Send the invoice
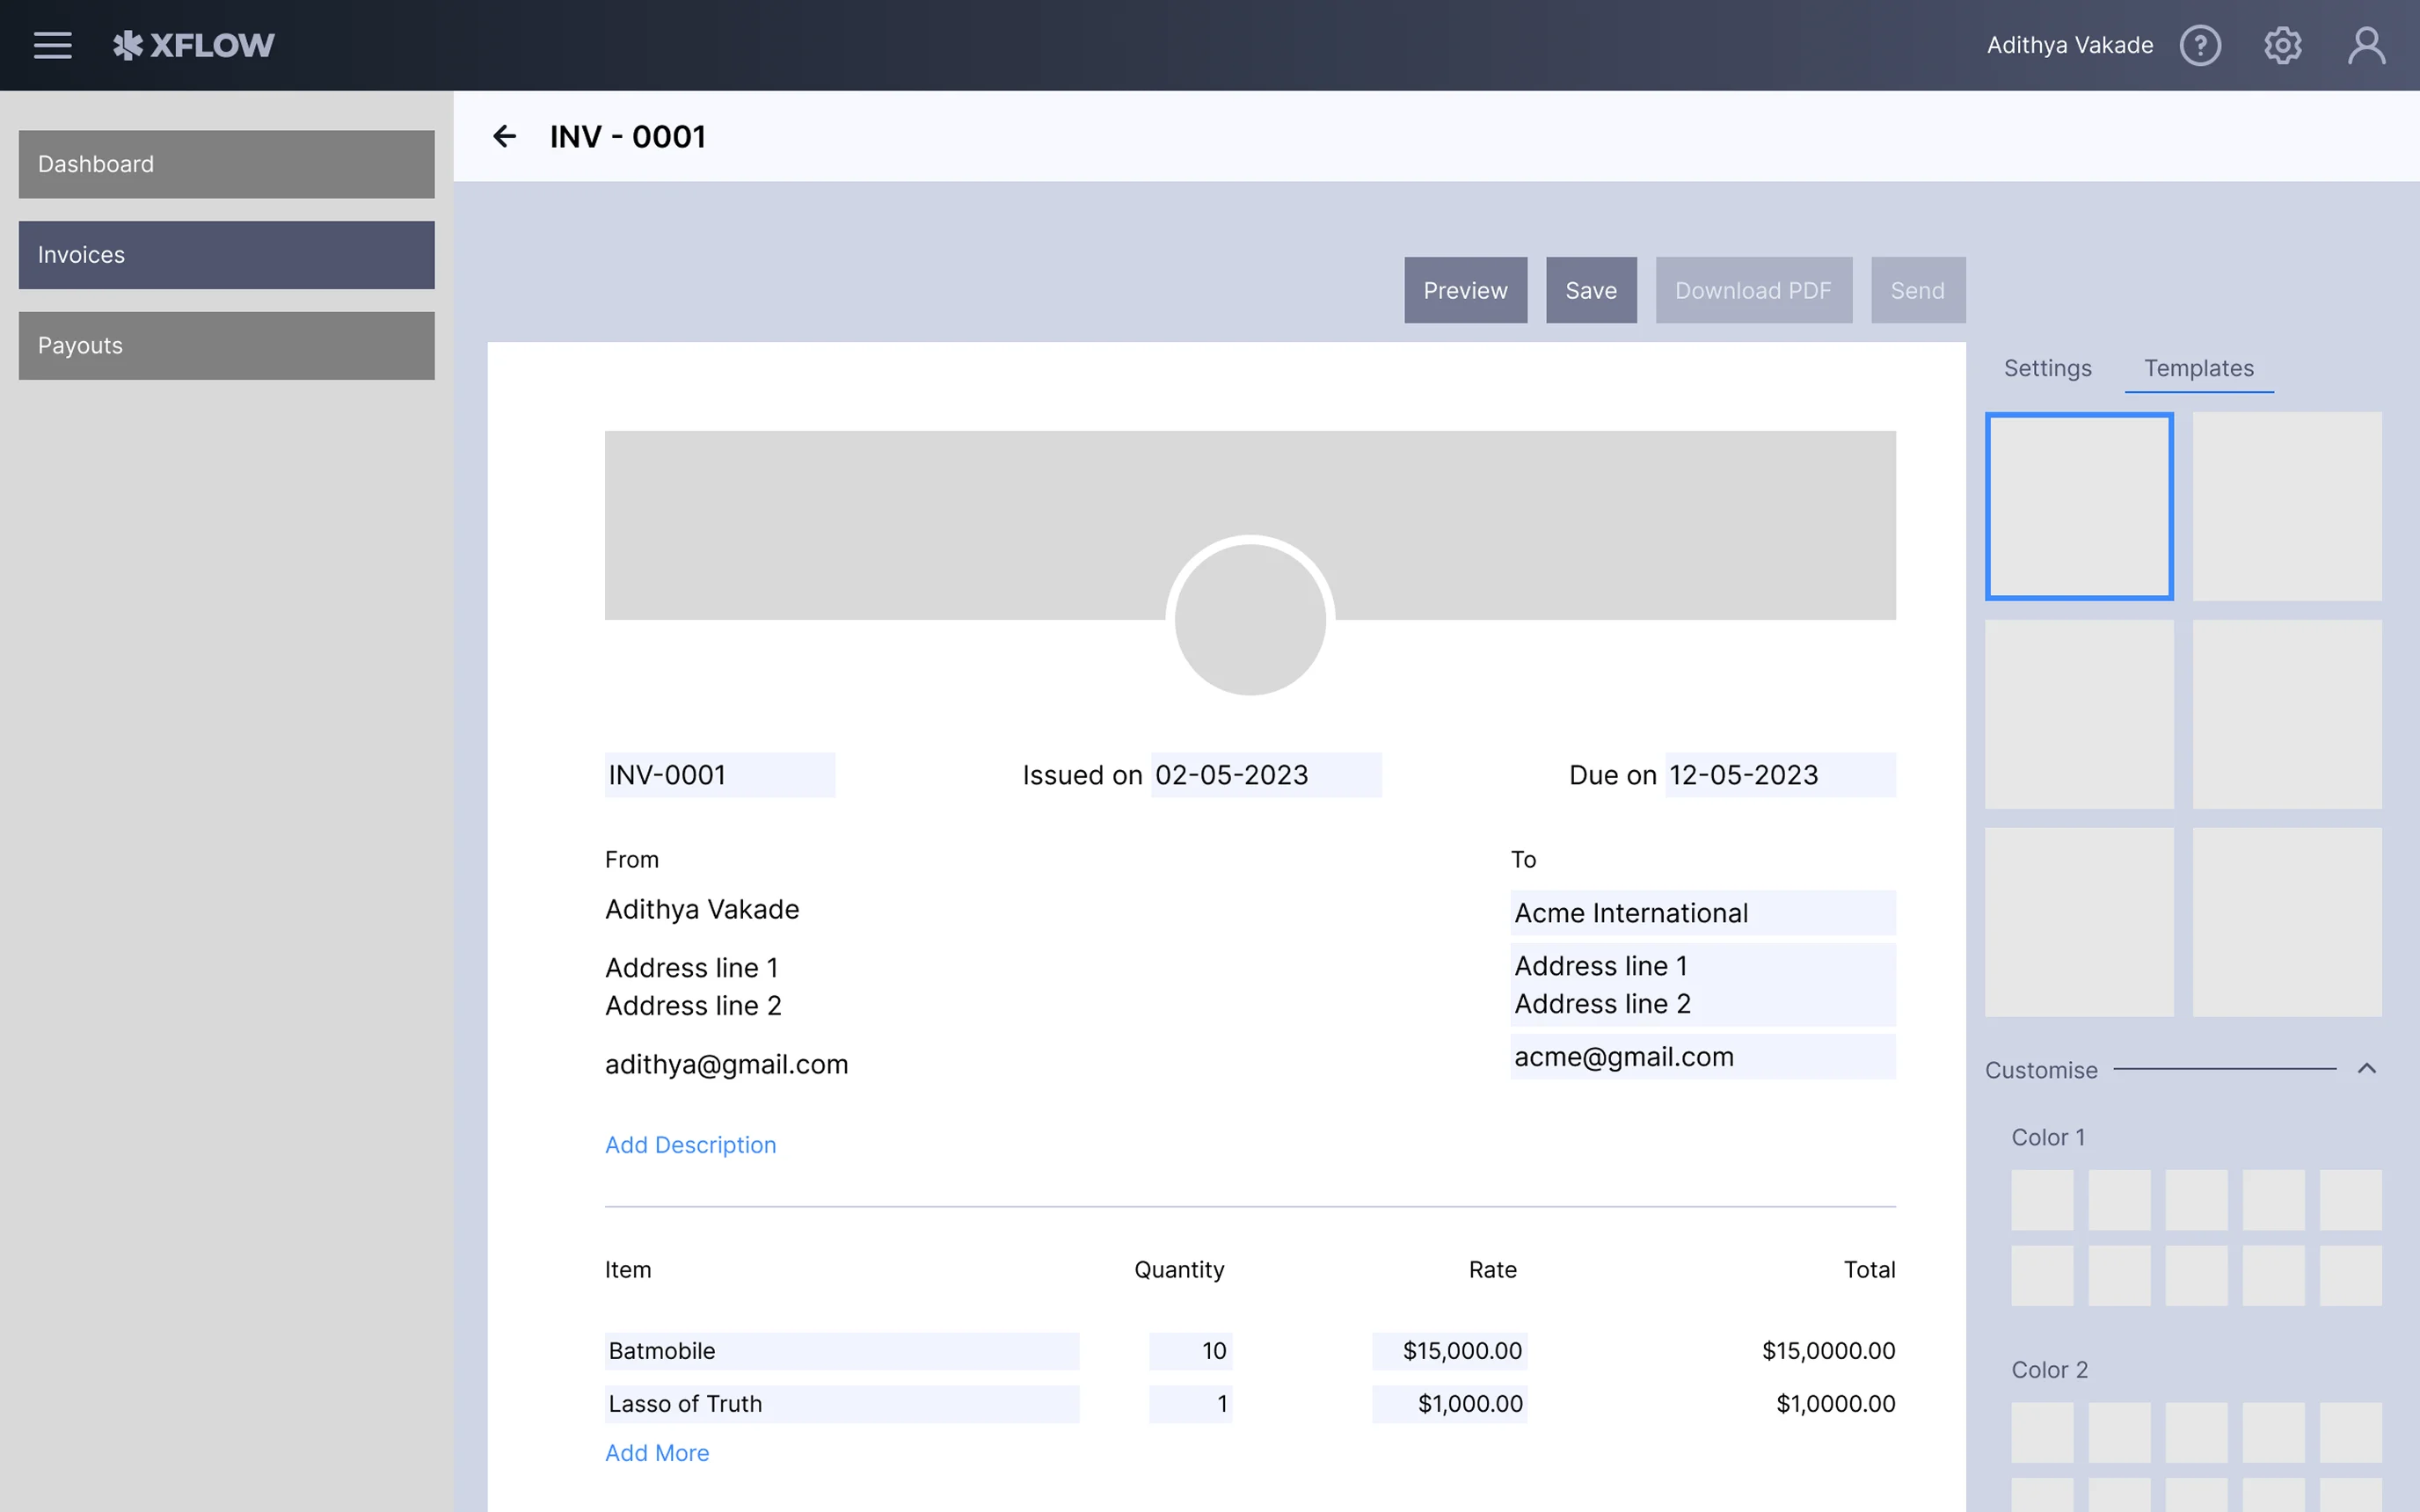 1917,290
